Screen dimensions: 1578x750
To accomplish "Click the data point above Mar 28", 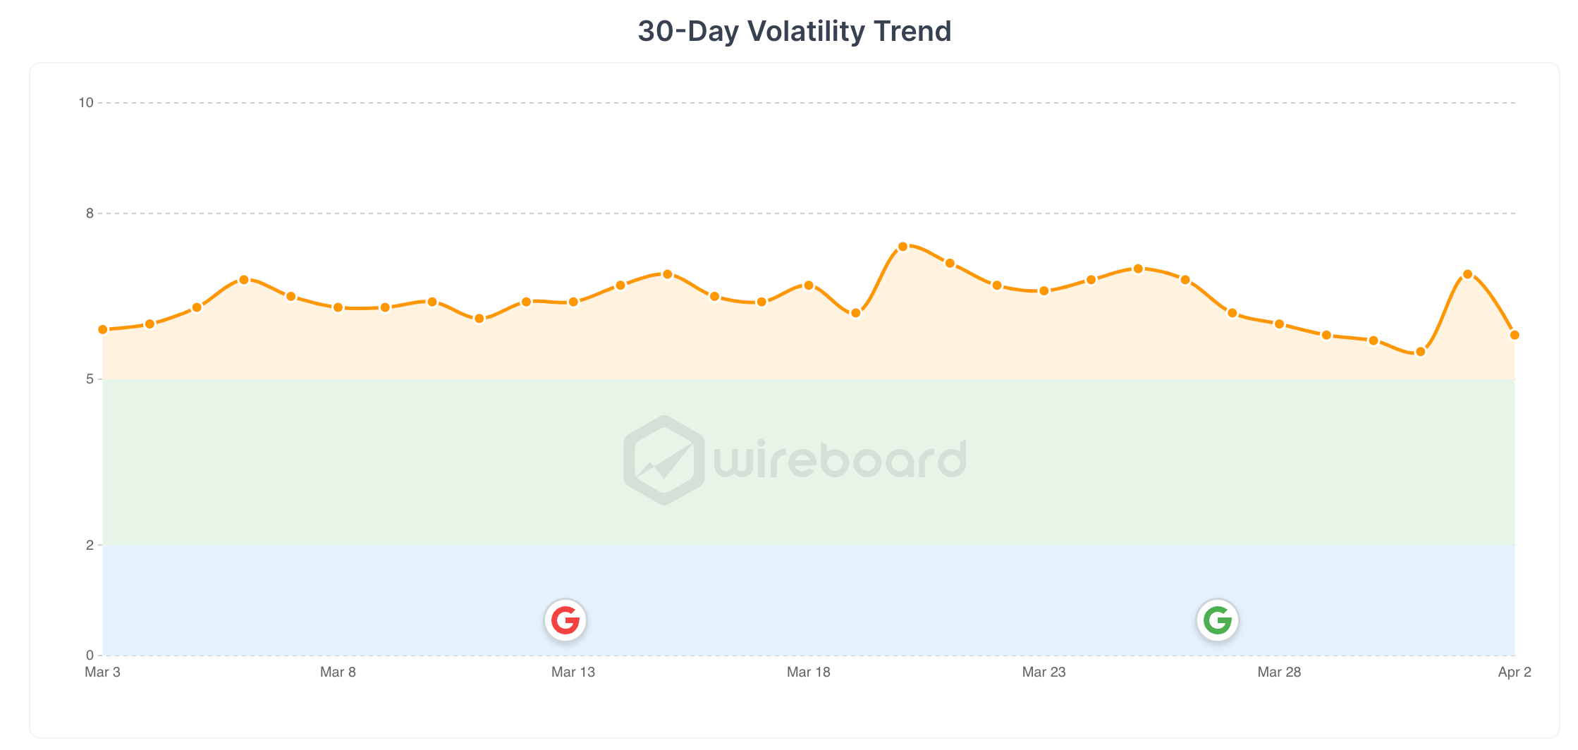I will tap(1279, 324).
